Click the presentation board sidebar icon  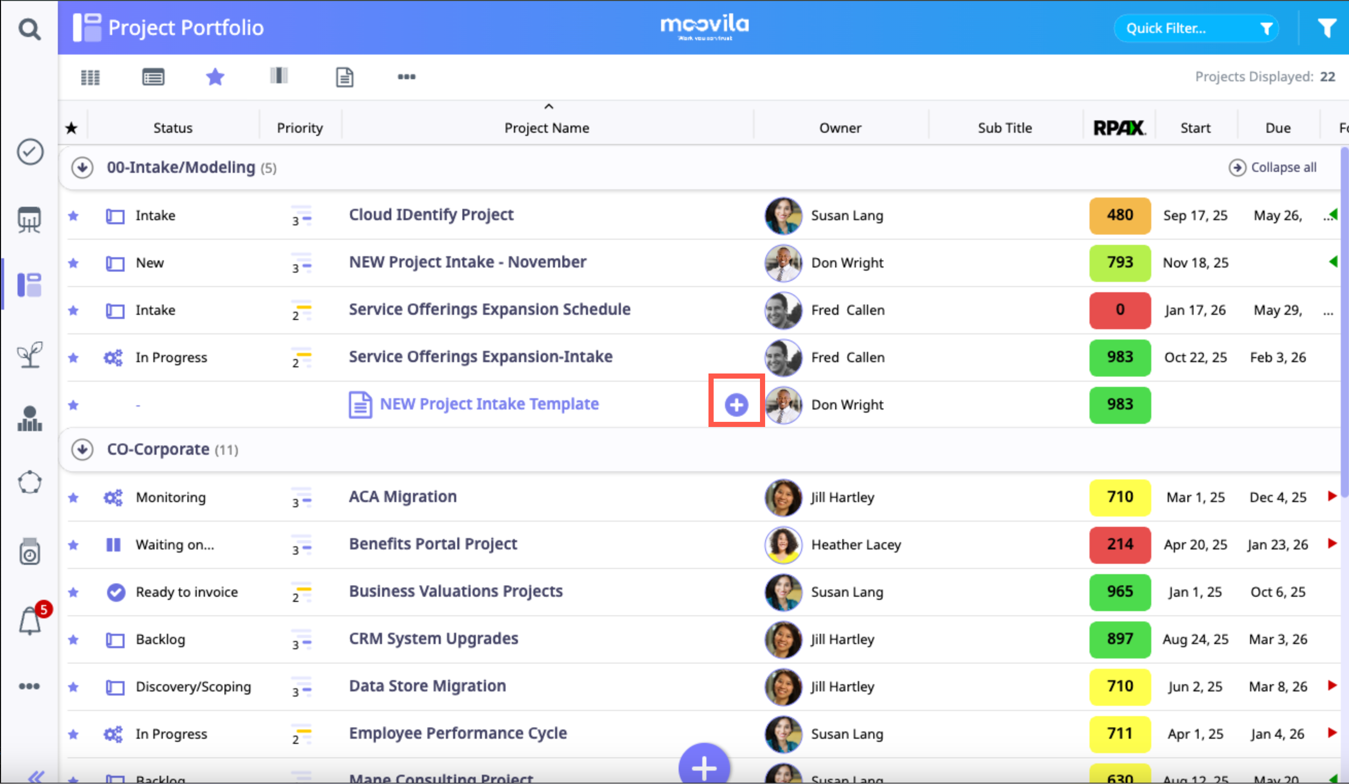pos(29,219)
